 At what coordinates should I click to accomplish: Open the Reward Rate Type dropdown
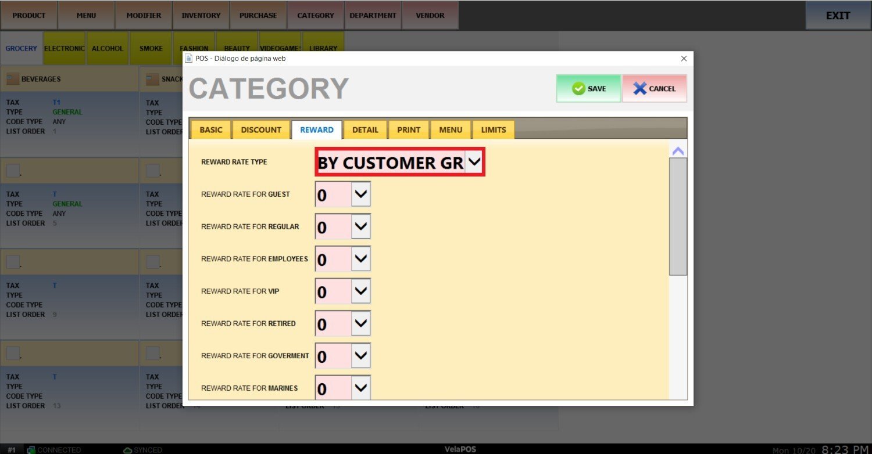click(x=474, y=163)
